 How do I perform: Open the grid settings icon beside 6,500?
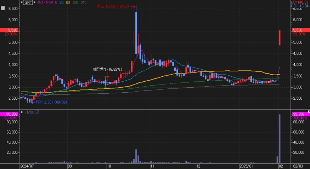tap(2, 8)
